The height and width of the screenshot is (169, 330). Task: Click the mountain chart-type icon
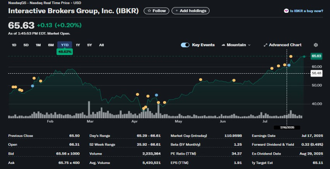(x=223, y=45)
